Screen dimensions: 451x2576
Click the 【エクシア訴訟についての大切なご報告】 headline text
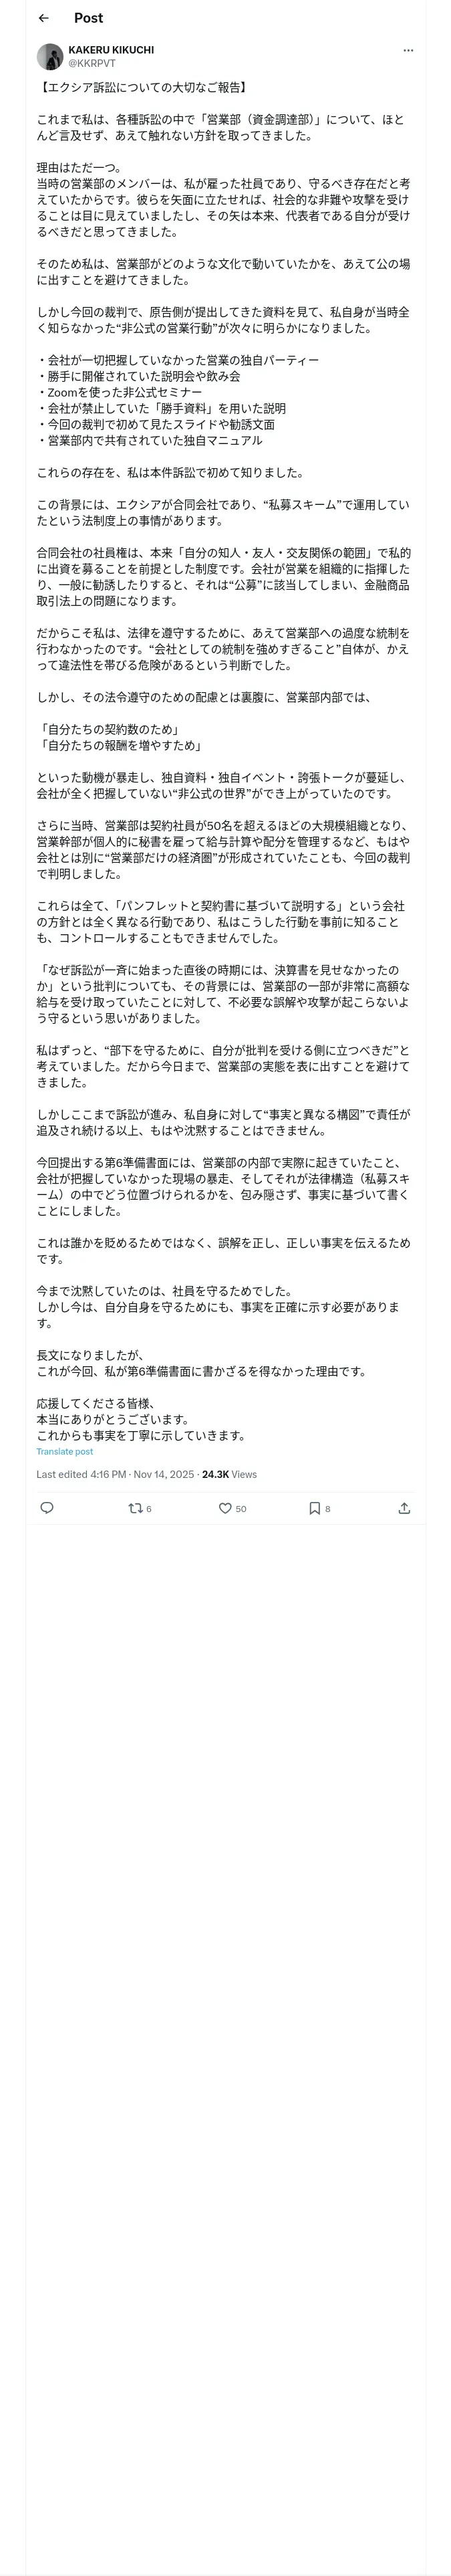[x=143, y=88]
